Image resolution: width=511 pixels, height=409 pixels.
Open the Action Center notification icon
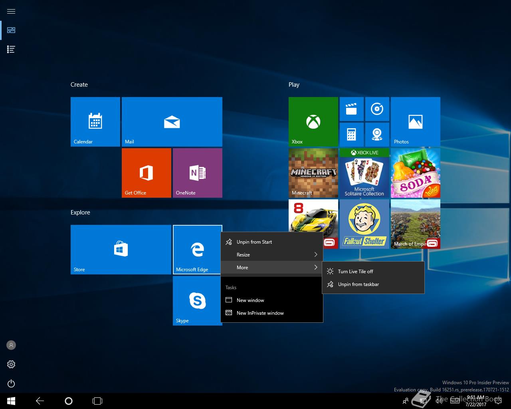point(498,401)
